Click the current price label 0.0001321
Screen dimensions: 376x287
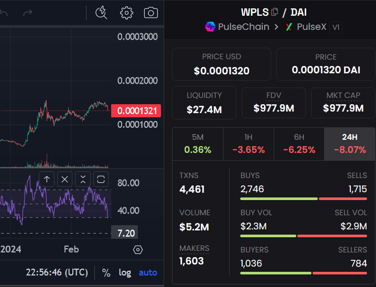[136, 111]
